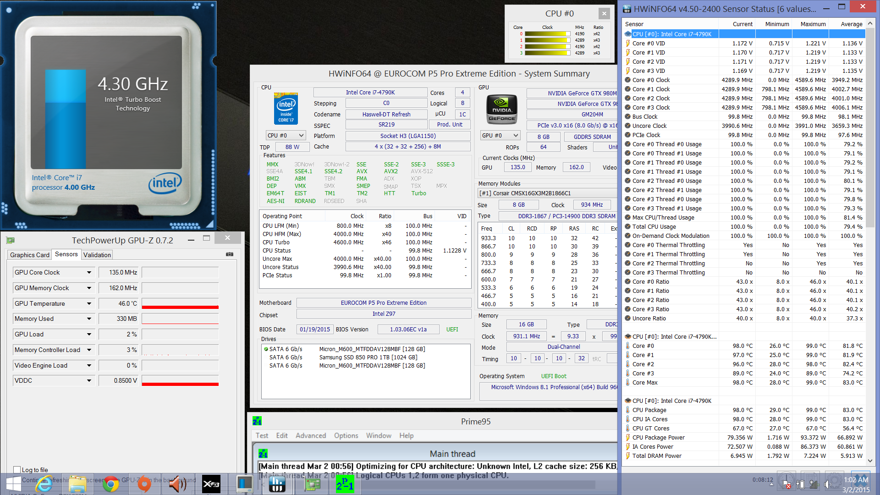
Task: Click the GPU-Z title bar icon
Action: tap(11, 240)
